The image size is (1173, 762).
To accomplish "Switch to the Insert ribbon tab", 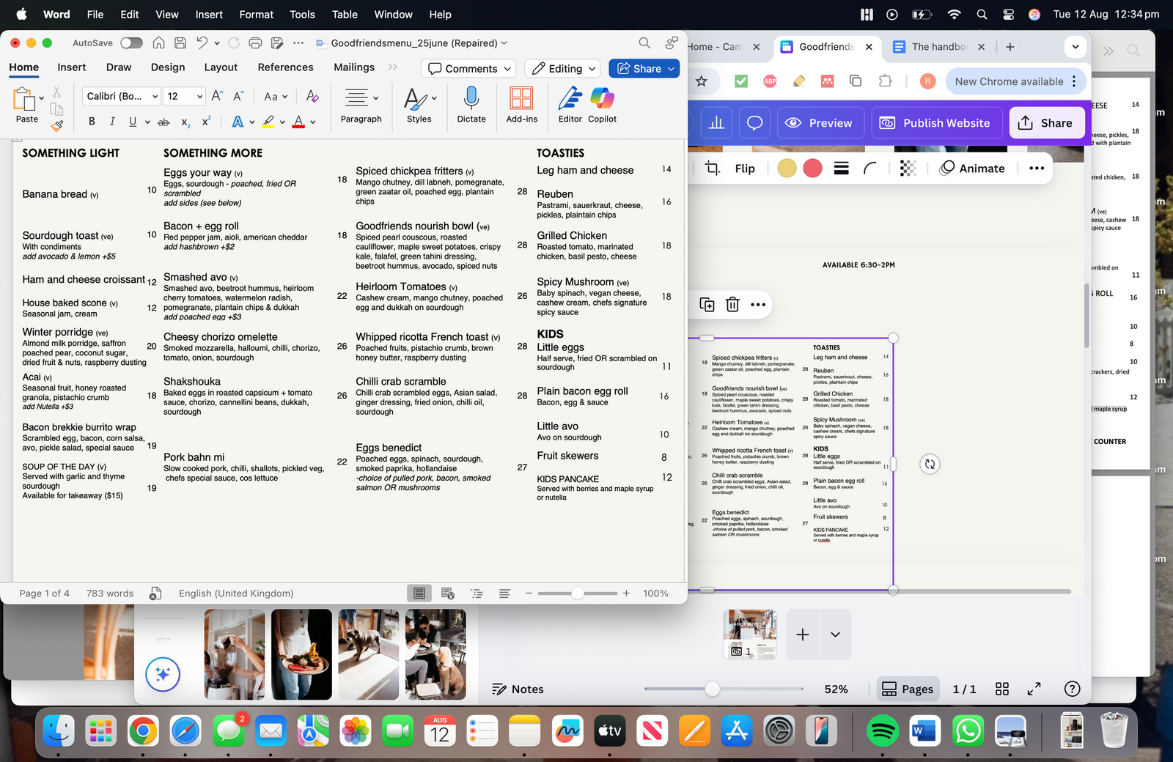I will (x=72, y=67).
